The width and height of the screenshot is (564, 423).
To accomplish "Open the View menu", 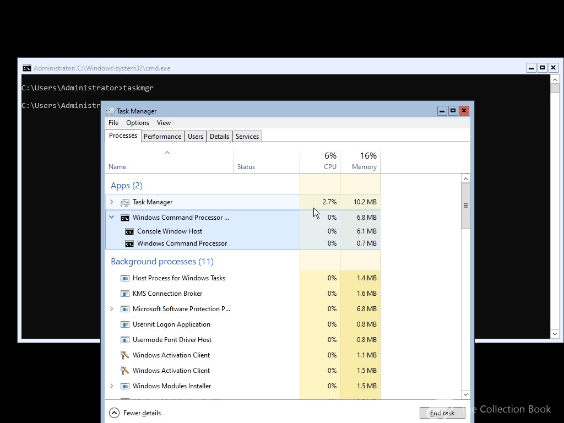I will click(164, 123).
